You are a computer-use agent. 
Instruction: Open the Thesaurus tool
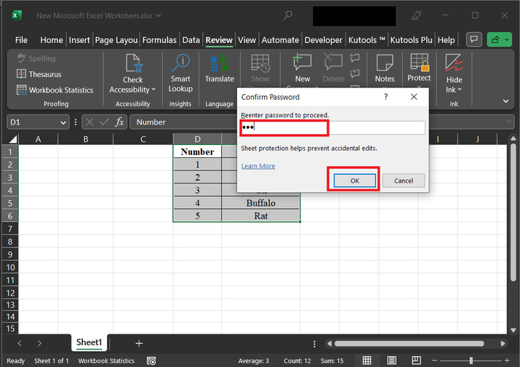(x=44, y=74)
